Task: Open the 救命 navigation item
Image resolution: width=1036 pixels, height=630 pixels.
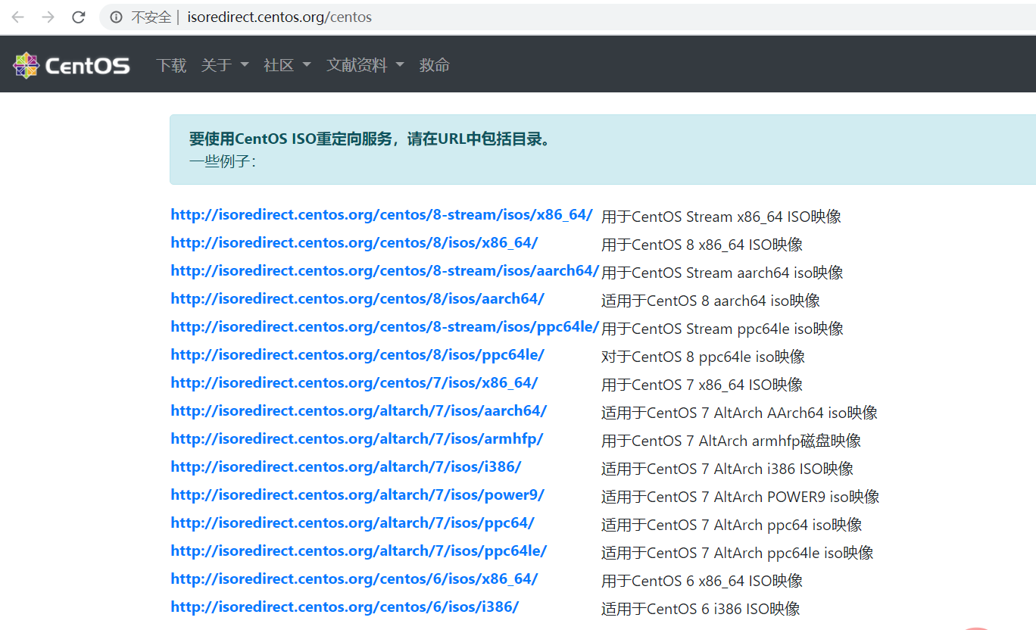Action: click(x=435, y=65)
